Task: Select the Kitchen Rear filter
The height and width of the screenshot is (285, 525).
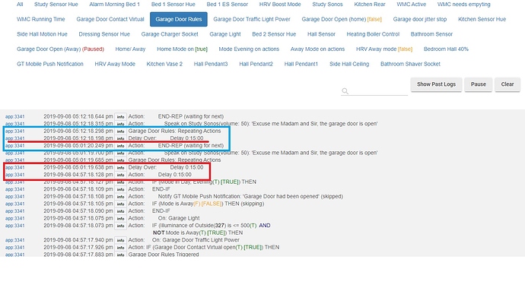Action: click(x=370, y=5)
